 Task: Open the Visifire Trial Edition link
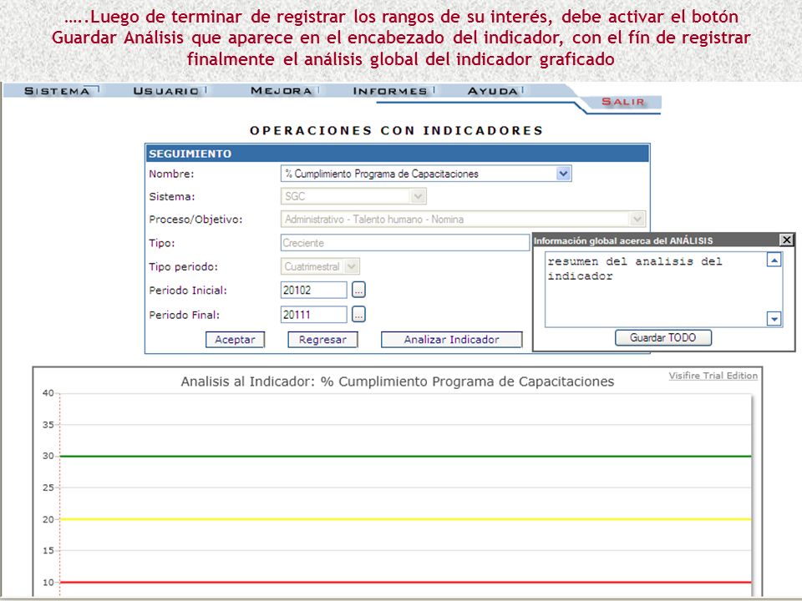click(713, 376)
